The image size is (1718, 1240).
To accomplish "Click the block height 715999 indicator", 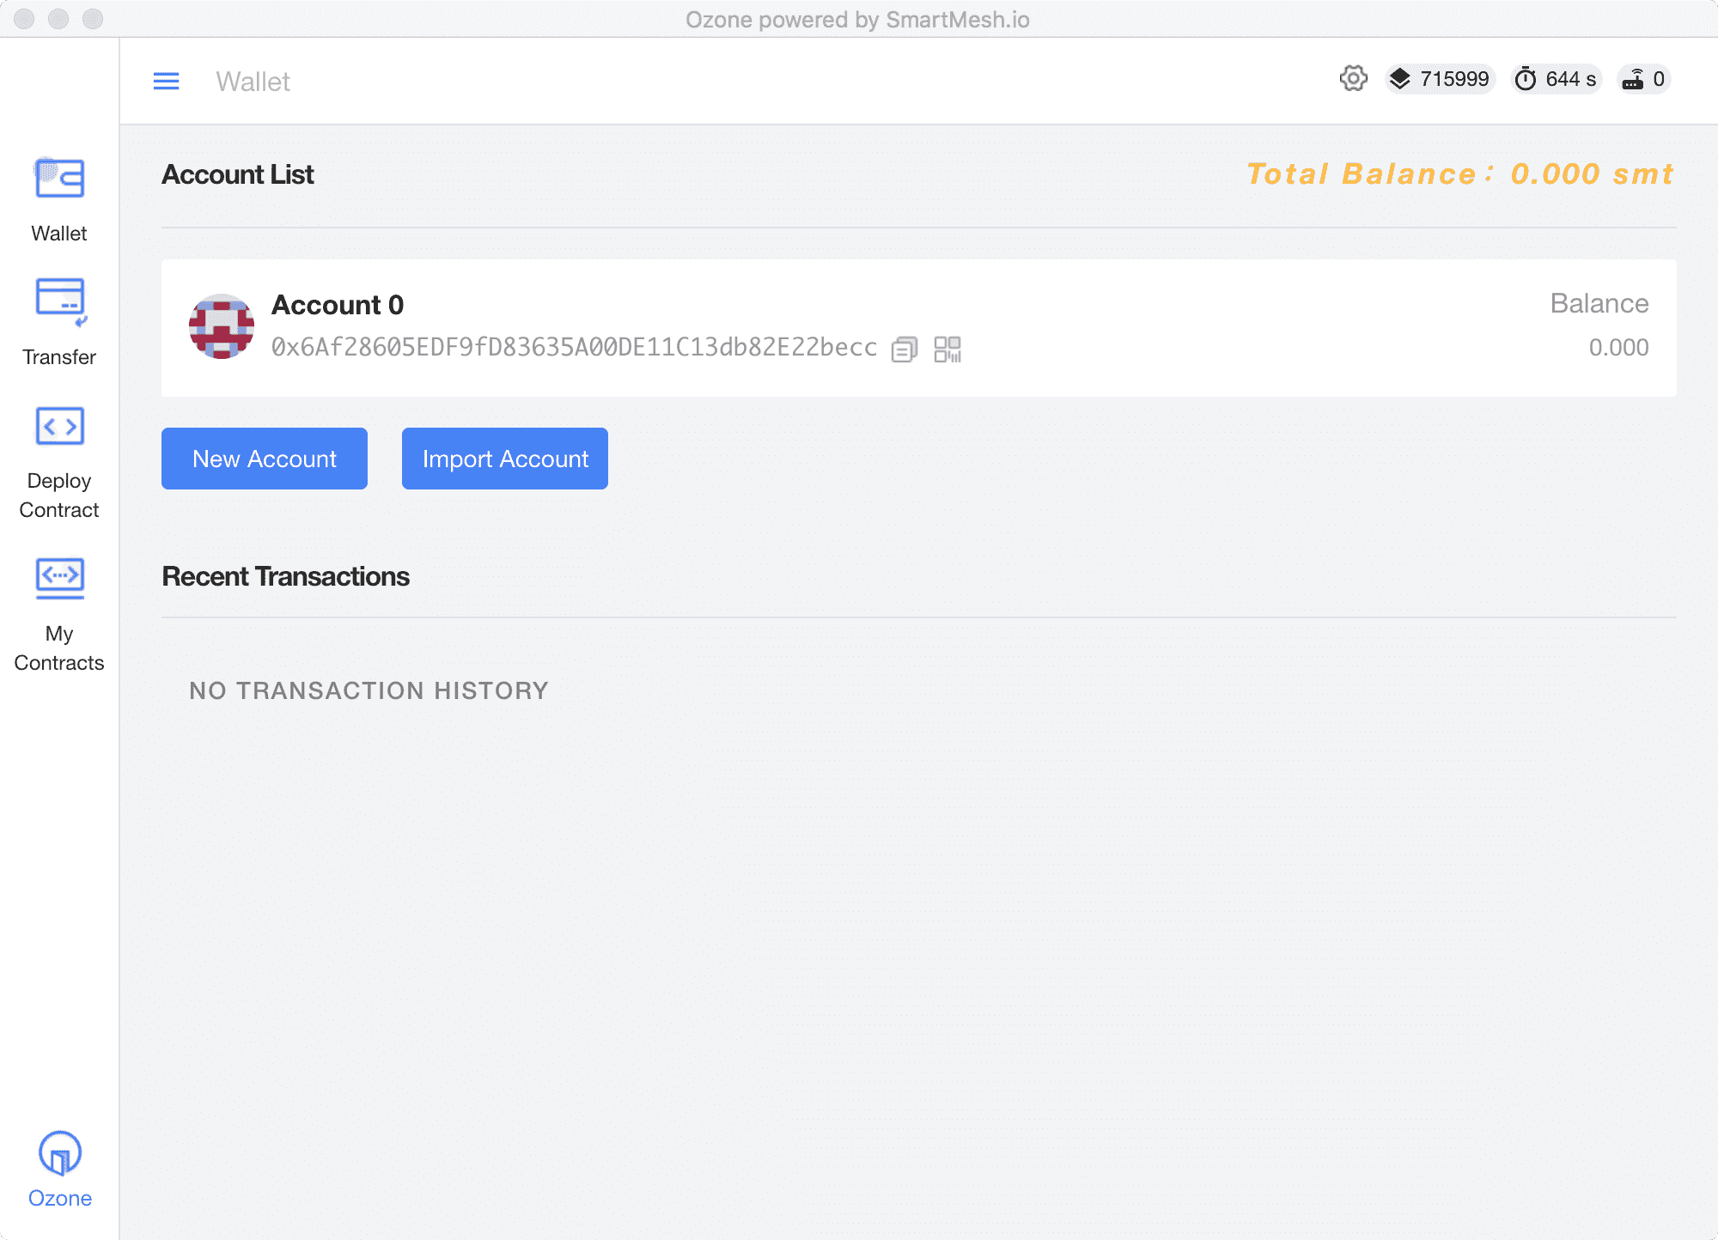I will 1440,79.
